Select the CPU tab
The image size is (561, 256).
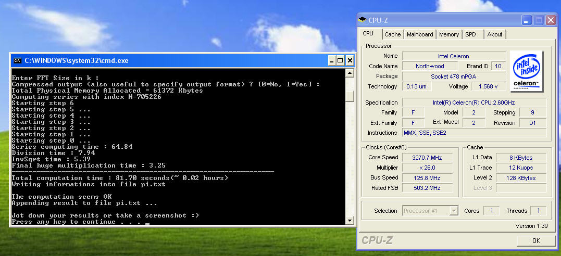pos(368,34)
